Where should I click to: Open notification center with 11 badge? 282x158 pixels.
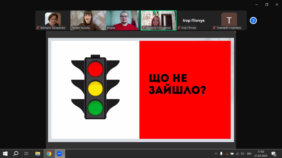pos(274,154)
